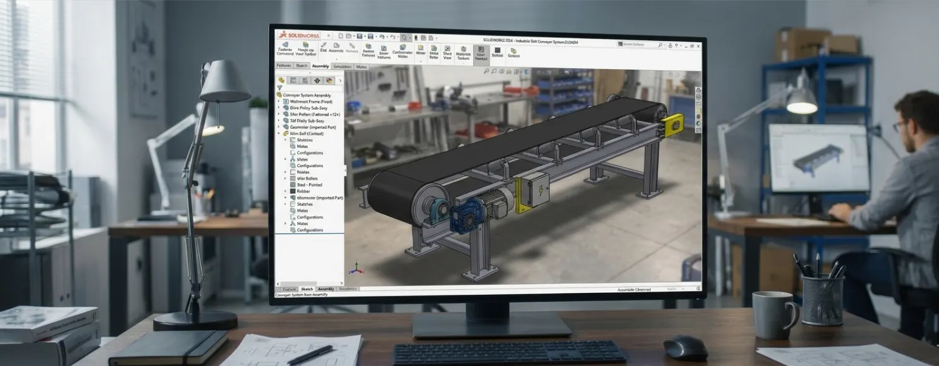Select the 'Statches' tree item
Image resolution: width=939 pixels, height=366 pixels.
pos(302,204)
